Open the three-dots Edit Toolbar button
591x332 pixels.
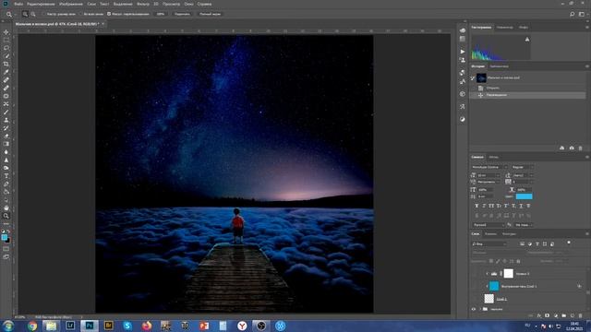click(x=6, y=223)
